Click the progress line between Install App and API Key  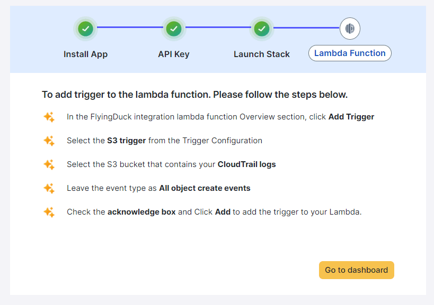coord(129,27)
